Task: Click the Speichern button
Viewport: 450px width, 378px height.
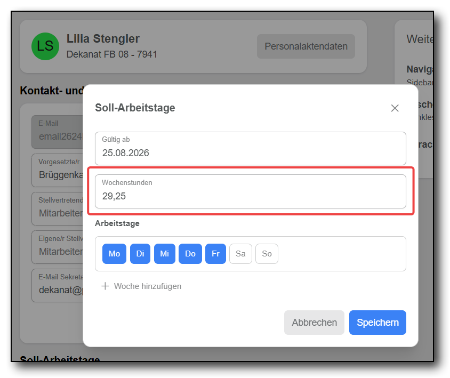Action: (377, 323)
